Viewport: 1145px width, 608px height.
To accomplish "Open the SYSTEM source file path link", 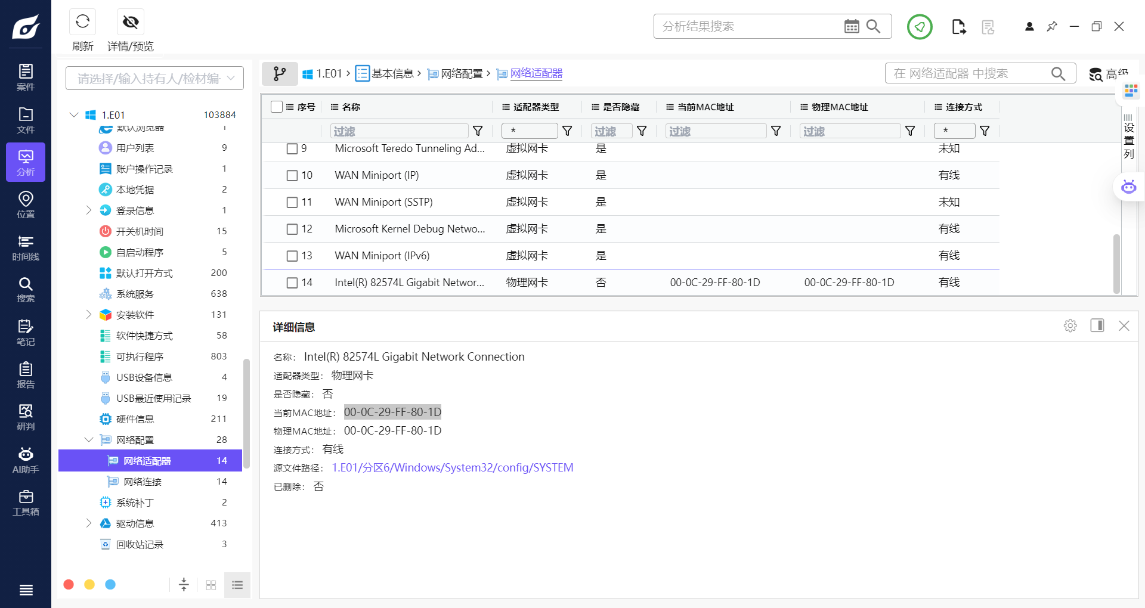I will (453, 467).
